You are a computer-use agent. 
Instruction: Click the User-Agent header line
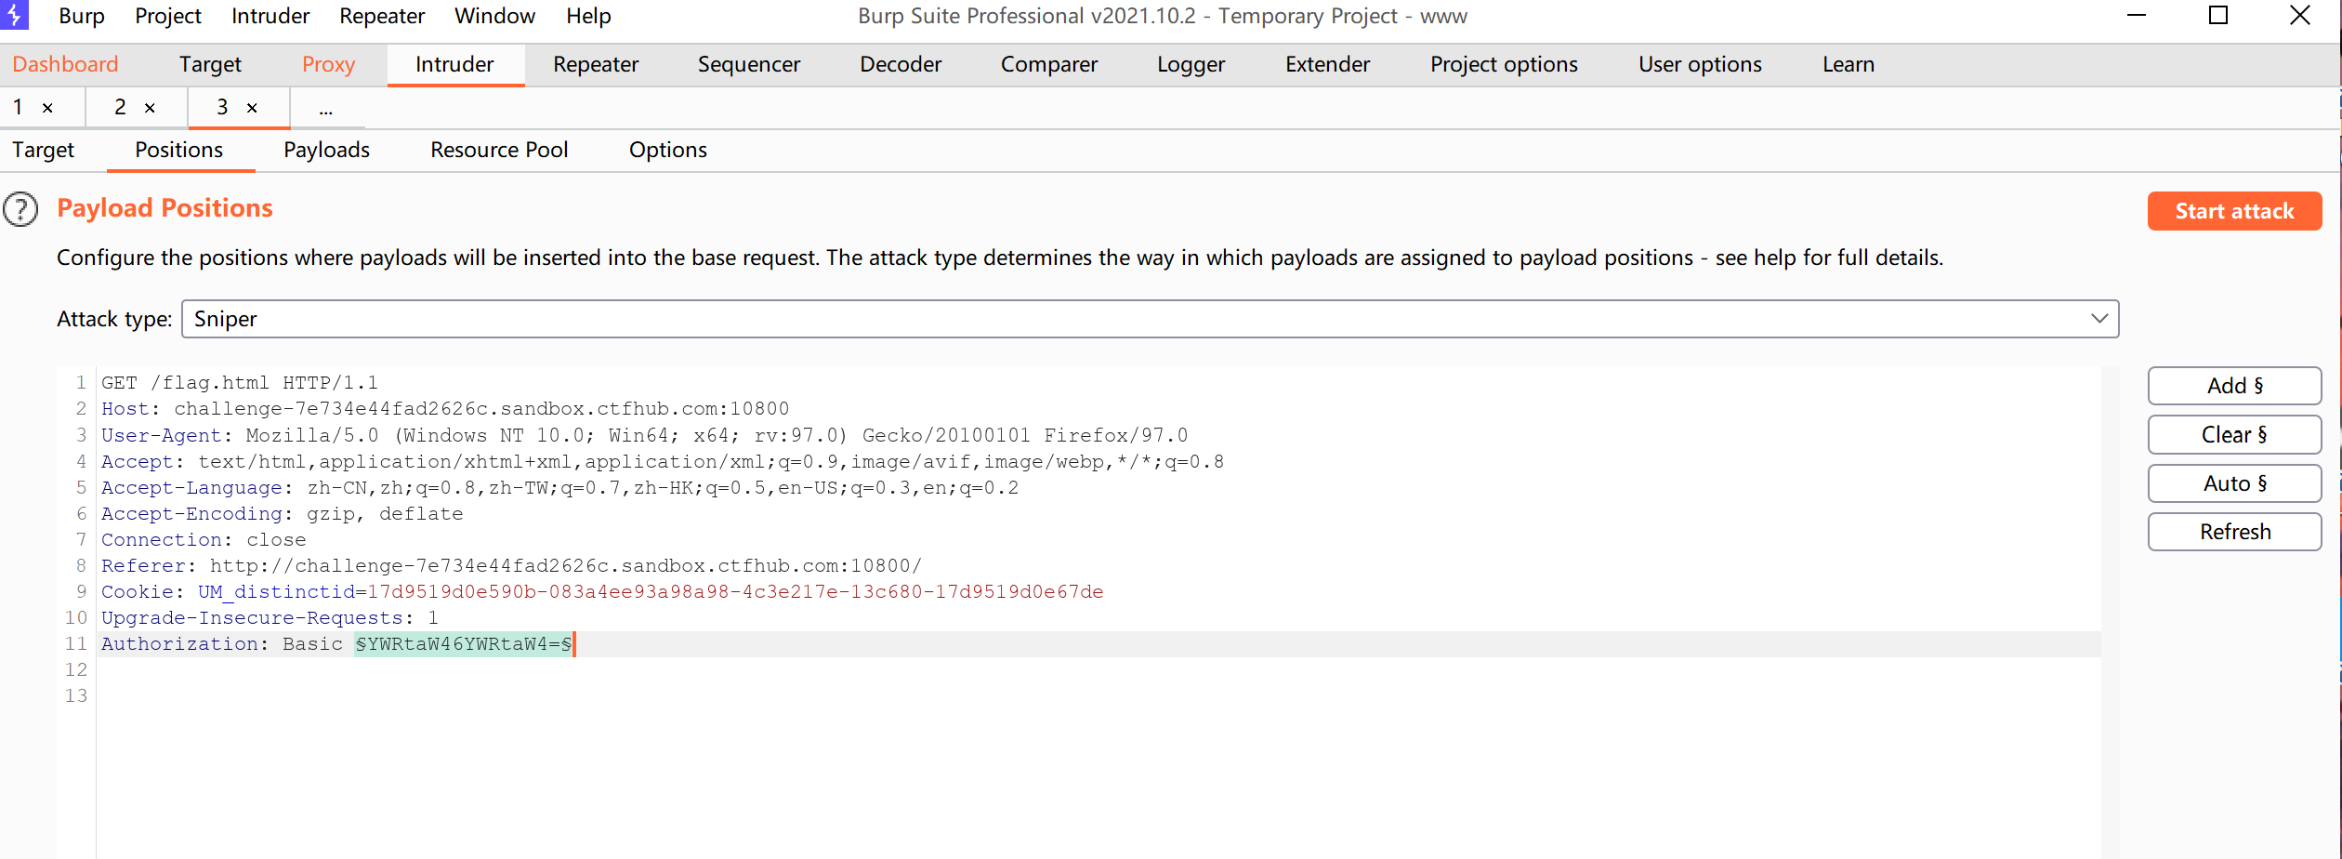[645, 435]
